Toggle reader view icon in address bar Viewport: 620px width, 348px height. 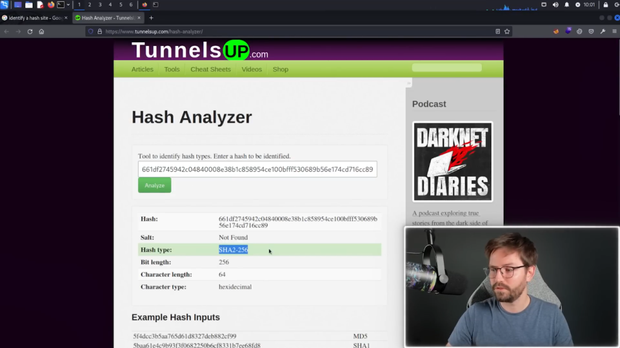point(498,31)
